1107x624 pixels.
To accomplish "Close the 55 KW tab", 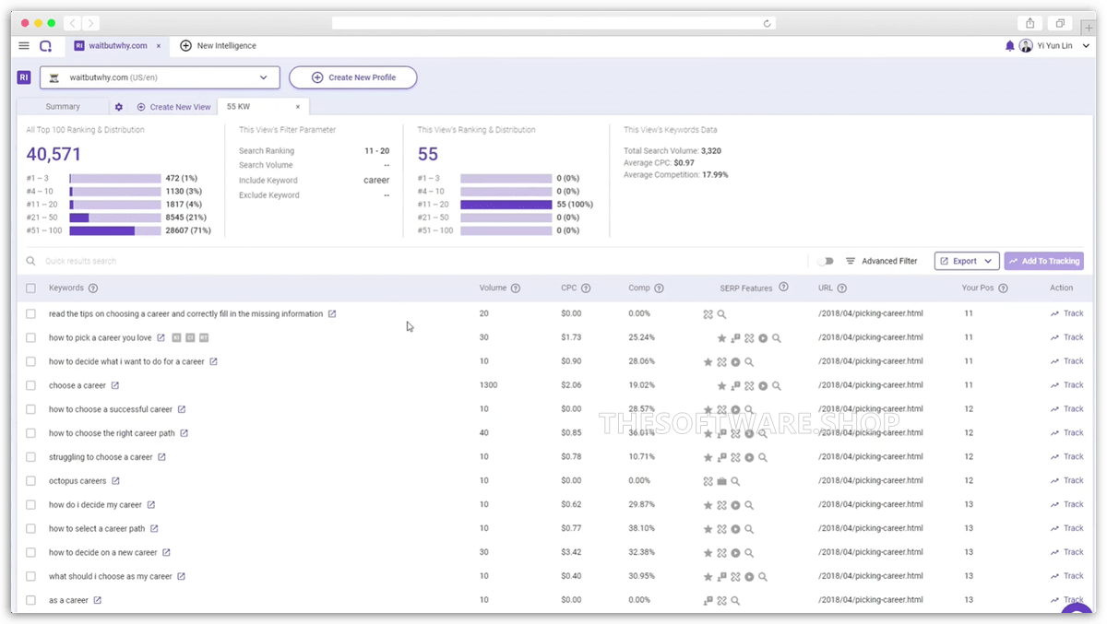I will (297, 107).
